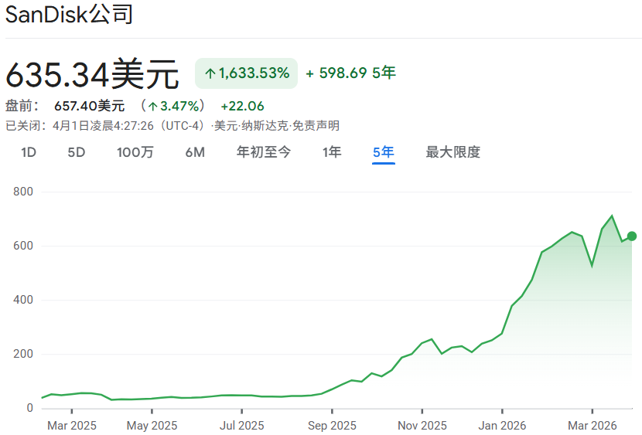This screenshot has width=642, height=435.
Task: Click the Nov 2025 axis label
Action: tap(422, 426)
